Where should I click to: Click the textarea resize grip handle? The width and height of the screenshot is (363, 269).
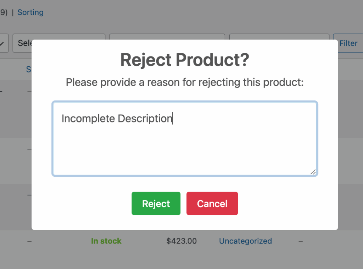[313, 172]
